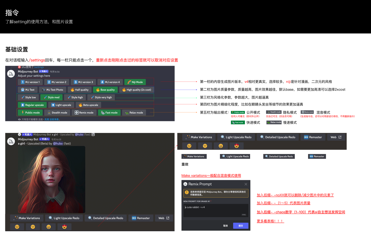Open the Midjourney Bot avatar beside girl message
The width and height of the screenshot is (371, 244).
tap(11, 141)
